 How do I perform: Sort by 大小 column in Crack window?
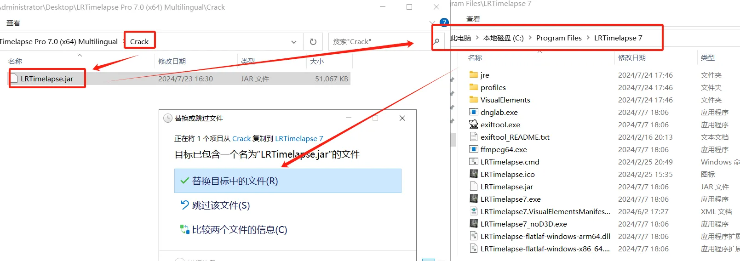(x=317, y=61)
